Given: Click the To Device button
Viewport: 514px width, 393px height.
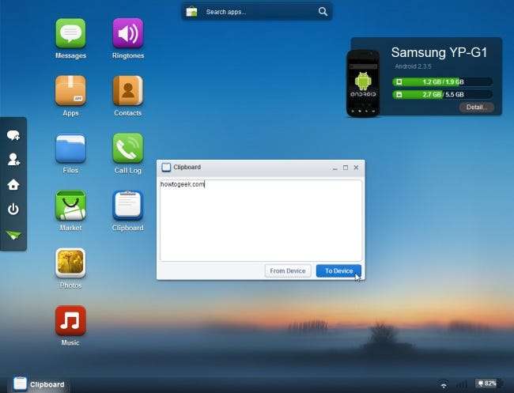Looking at the screenshot, I should pos(338,271).
